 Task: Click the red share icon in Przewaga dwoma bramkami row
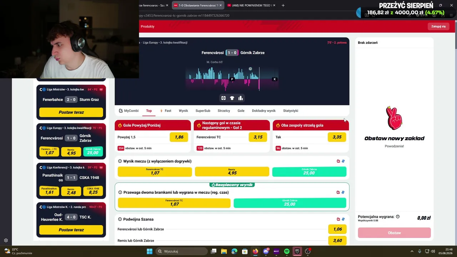[338, 192]
